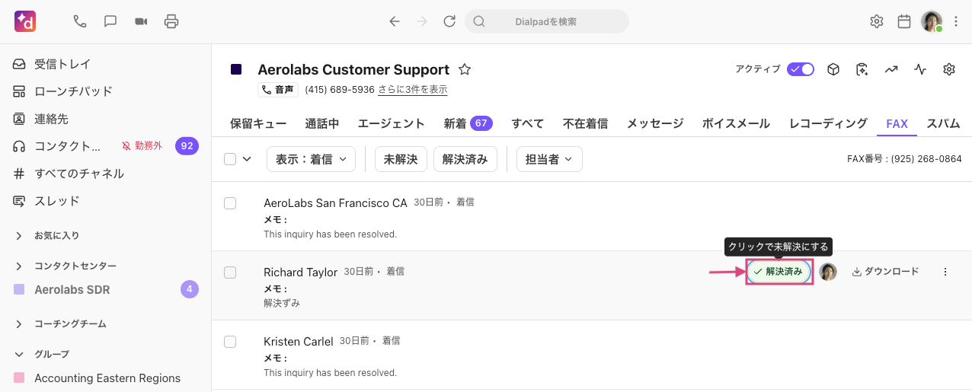Click the pink Accounting Eastern Regions color square
This screenshot has width=972, height=392.
pos(19,378)
